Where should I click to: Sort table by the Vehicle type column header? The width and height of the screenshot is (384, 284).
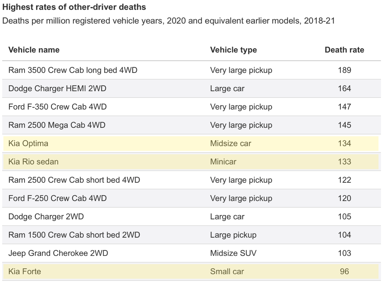[x=233, y=50]
